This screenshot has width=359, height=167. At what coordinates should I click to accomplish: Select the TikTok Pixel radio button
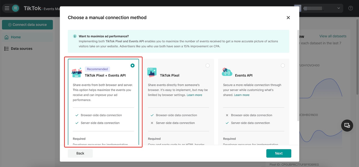208,65
